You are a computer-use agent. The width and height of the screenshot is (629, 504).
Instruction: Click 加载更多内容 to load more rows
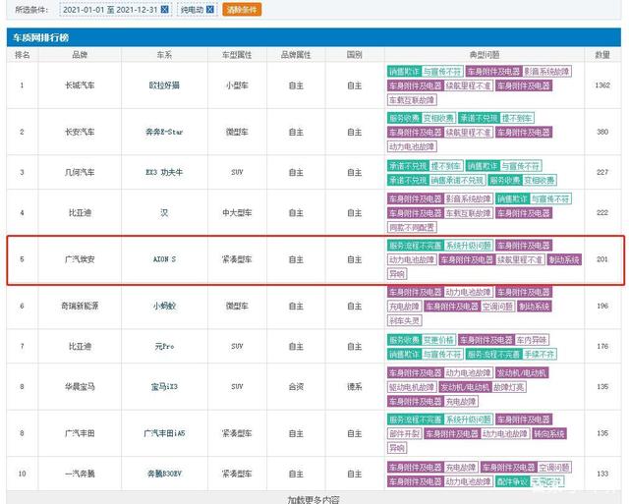point(314,499)
